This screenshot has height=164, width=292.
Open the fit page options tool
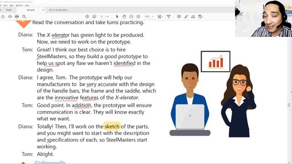point(160,16)
